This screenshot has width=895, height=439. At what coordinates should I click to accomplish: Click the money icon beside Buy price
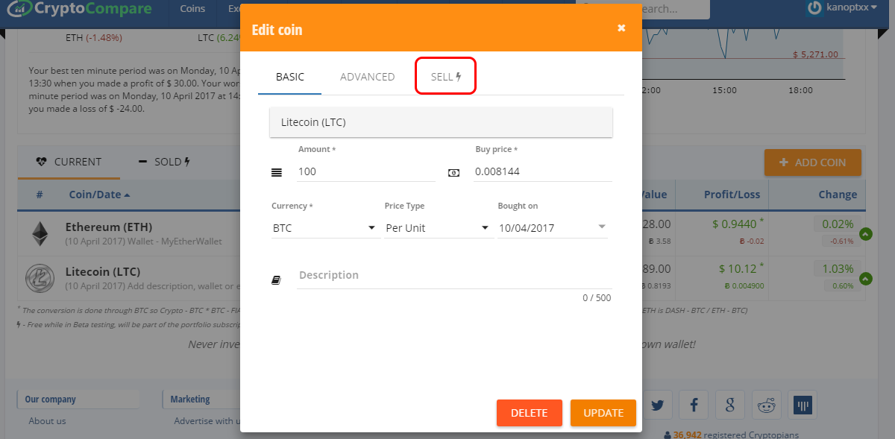(x=453, y=172)
